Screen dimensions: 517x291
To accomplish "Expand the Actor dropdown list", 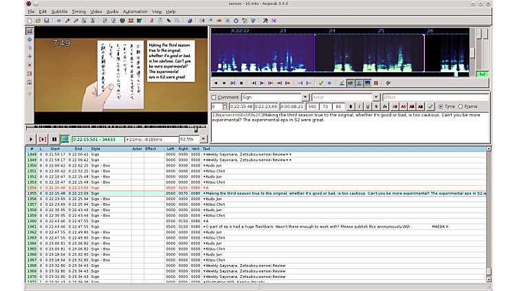I will point(377,98).
